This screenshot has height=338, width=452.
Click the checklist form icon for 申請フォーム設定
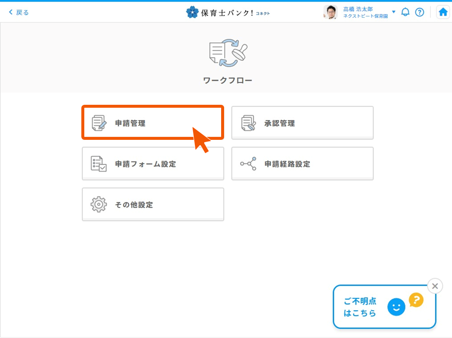point(99,164)
